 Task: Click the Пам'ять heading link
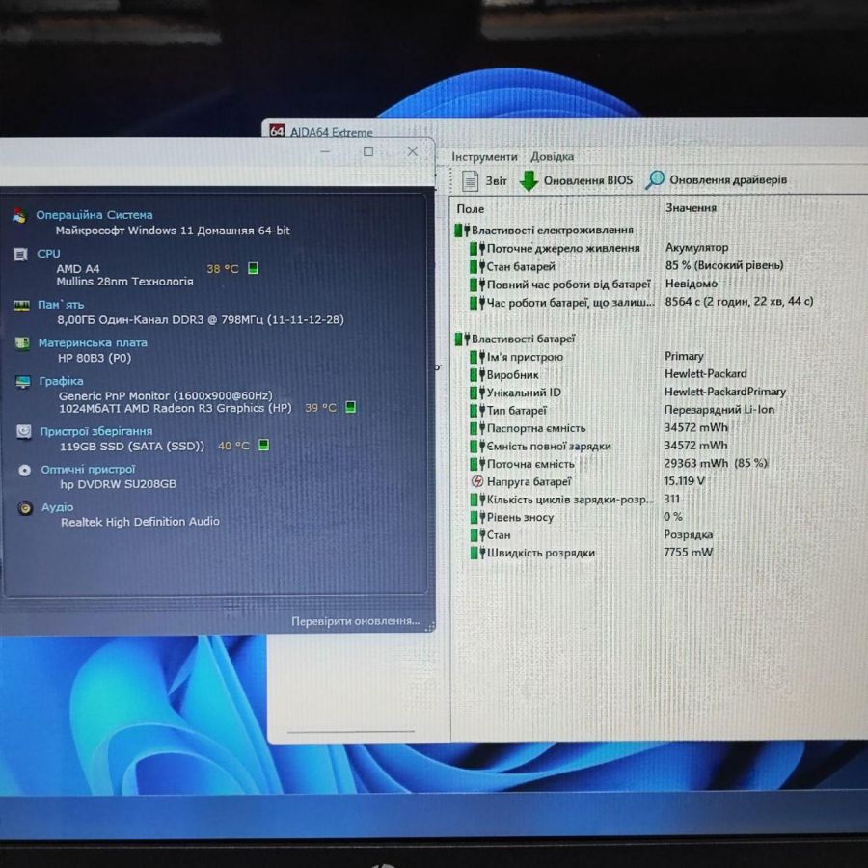[61, 305]
